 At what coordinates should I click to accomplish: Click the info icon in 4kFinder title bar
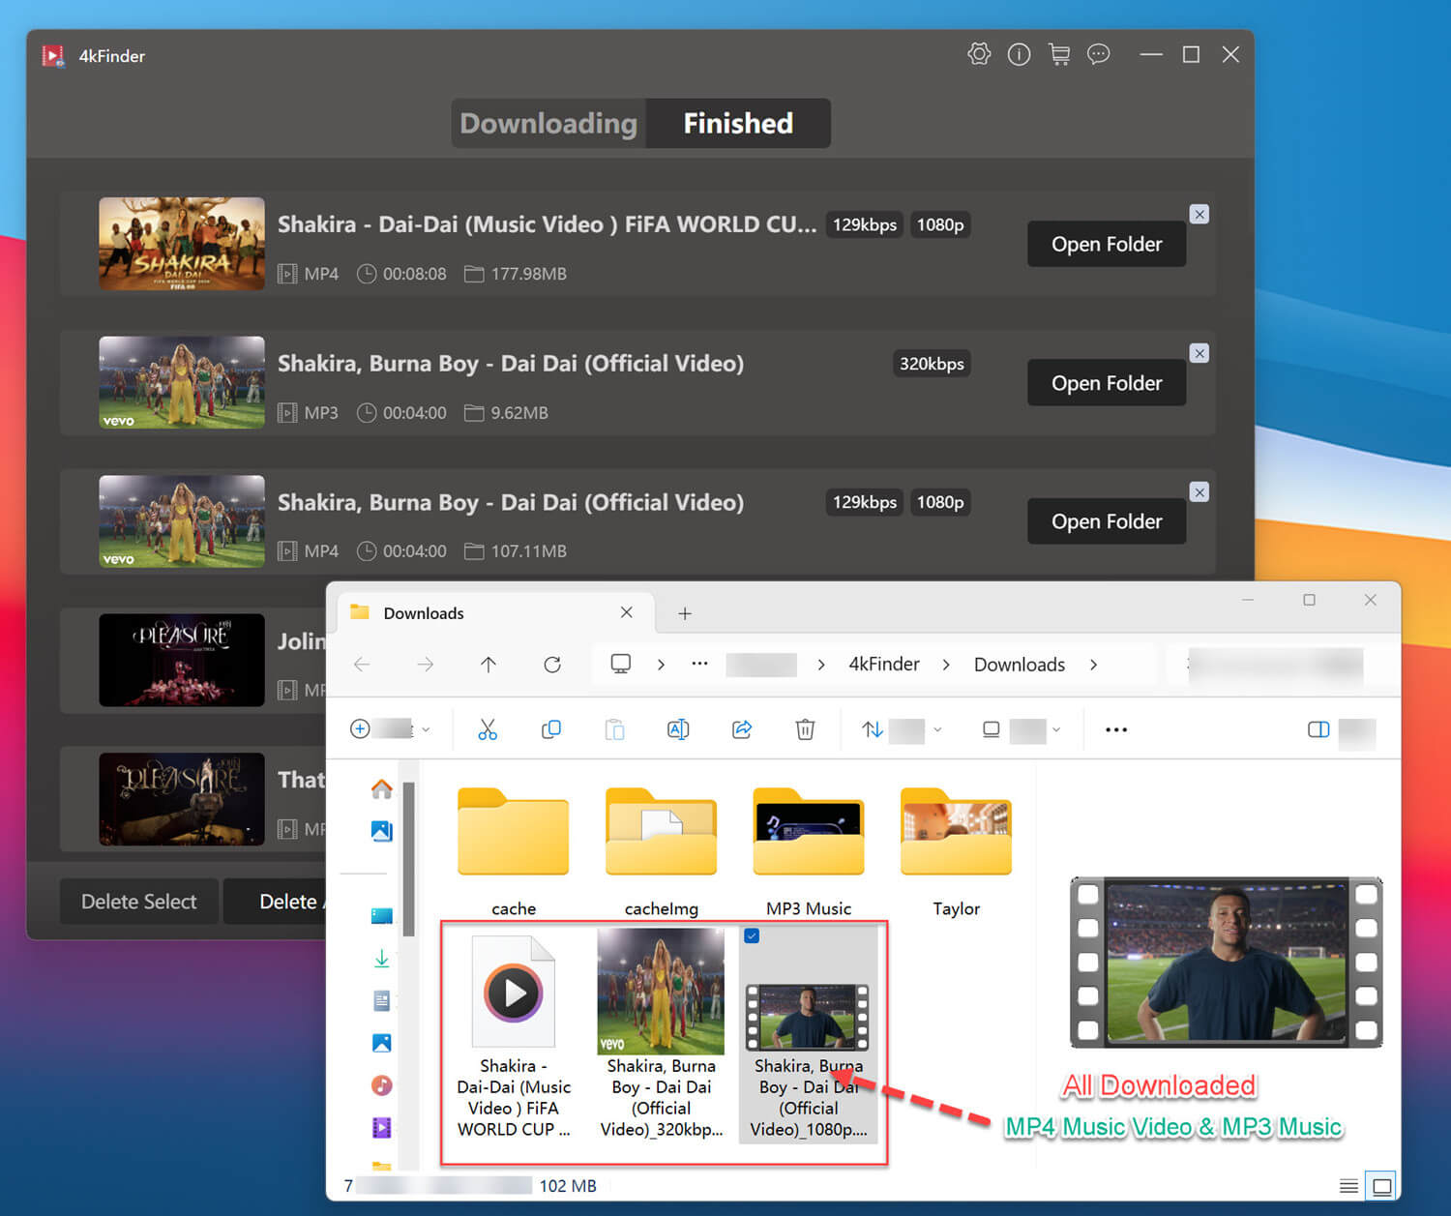coord(1019,54)
